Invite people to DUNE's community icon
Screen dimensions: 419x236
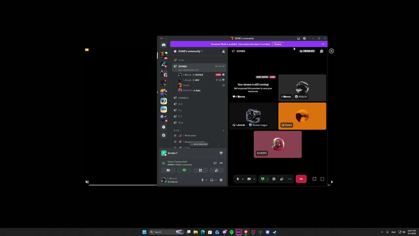[224, 51]
